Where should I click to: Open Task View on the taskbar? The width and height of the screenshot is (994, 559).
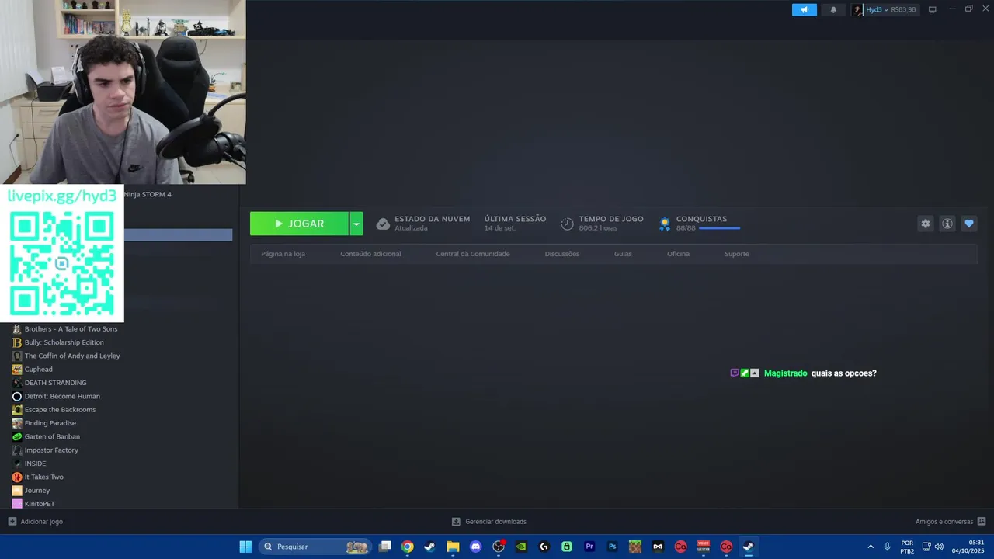point(384,547)
